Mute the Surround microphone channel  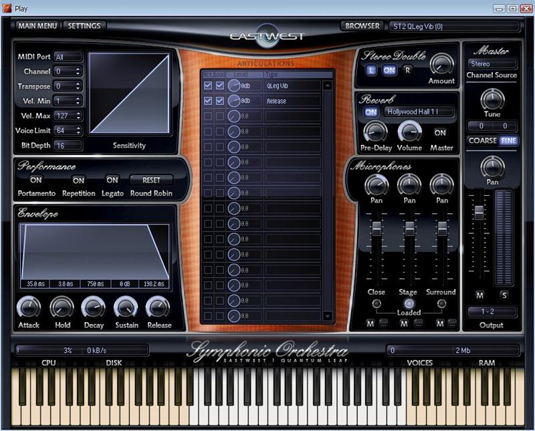click(x=440, y=323)
